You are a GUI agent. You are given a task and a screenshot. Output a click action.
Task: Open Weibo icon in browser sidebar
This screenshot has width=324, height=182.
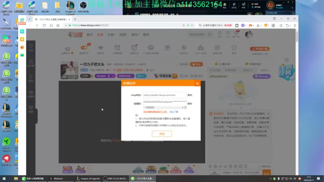coord(22,47)
